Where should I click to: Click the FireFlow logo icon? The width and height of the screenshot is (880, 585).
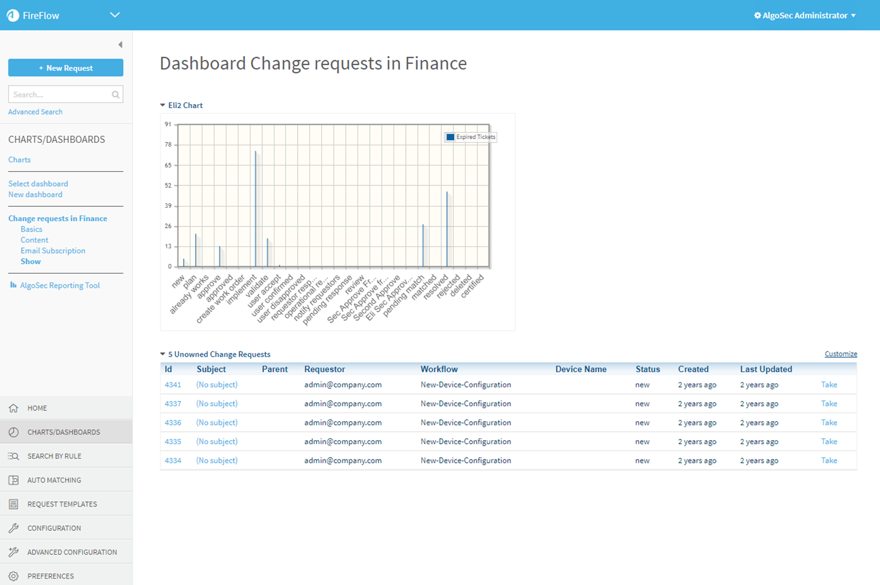(13, 15)
